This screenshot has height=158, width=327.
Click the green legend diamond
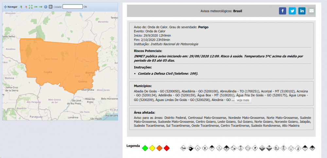[145, 148]
